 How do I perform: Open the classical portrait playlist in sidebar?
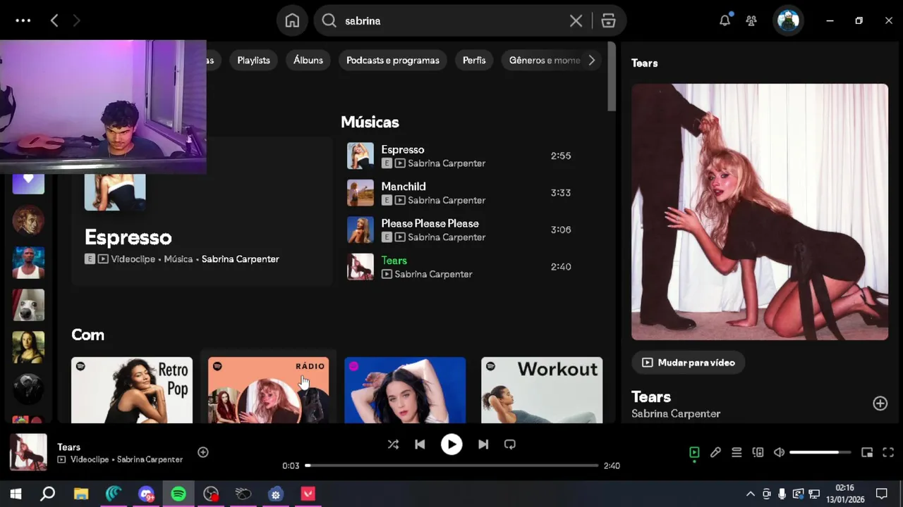[28, 220]
